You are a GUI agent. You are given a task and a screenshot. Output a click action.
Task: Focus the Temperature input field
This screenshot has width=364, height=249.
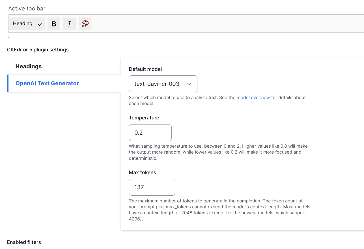pos(150,133)
